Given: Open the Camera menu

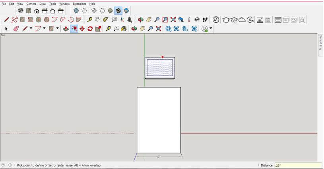Looking at the screenshot, I should pos(31,4).
